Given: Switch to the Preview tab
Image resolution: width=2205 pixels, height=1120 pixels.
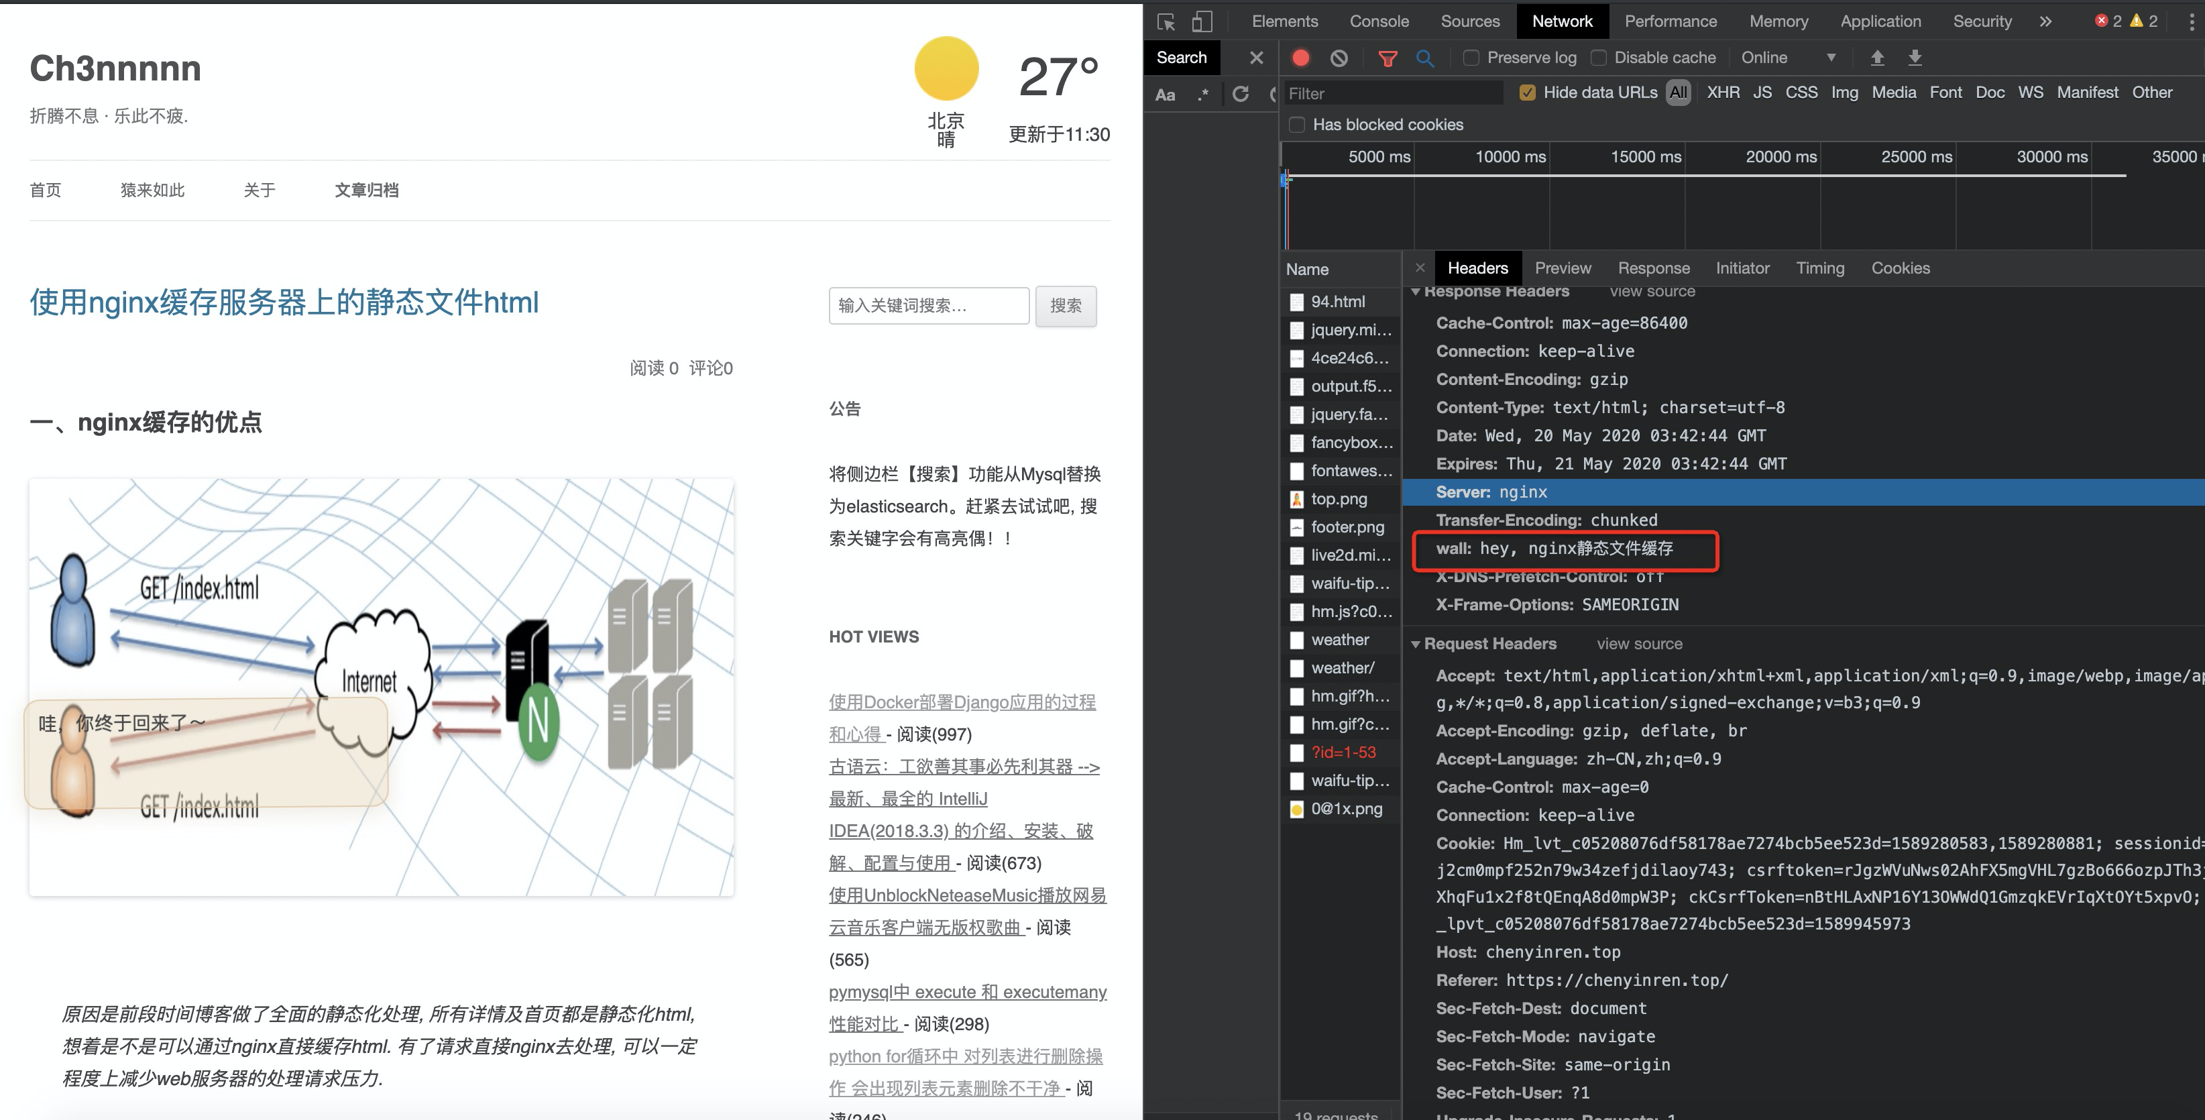Looking at the screenshot, I should [1563, 268].
